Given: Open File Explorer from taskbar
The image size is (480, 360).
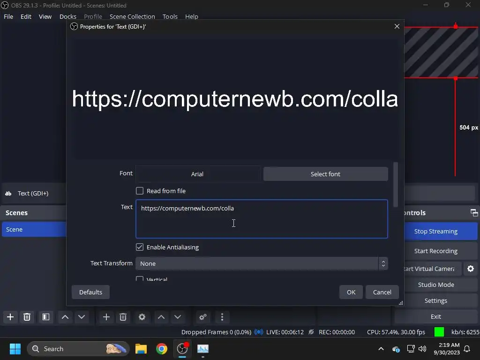Looking at the screenshot, I should click(x=141, y=349).
